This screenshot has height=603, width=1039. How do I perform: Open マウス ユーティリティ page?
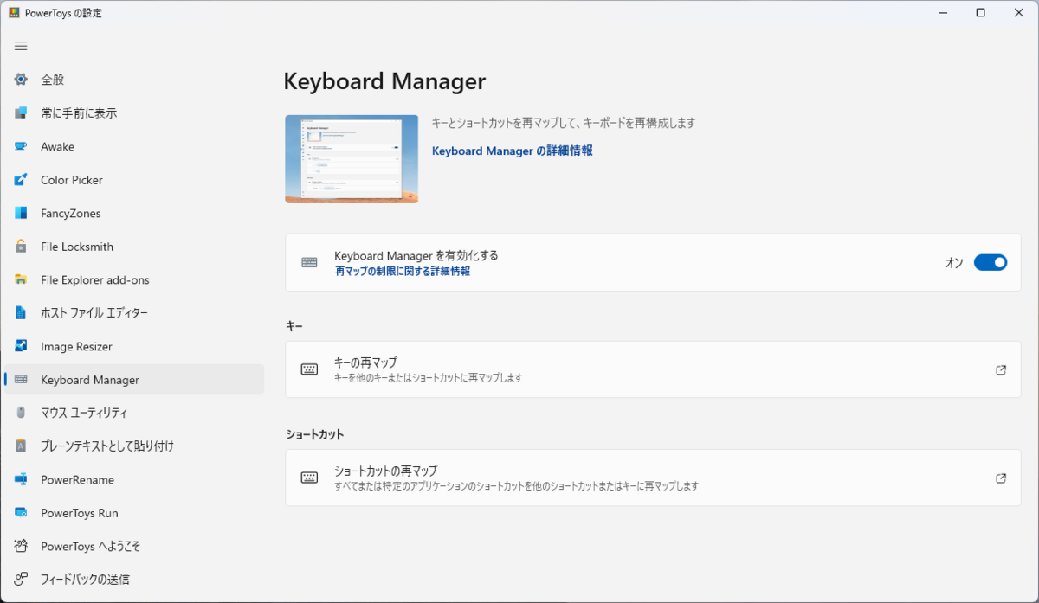pyautogui.click(x=134, y=413)
